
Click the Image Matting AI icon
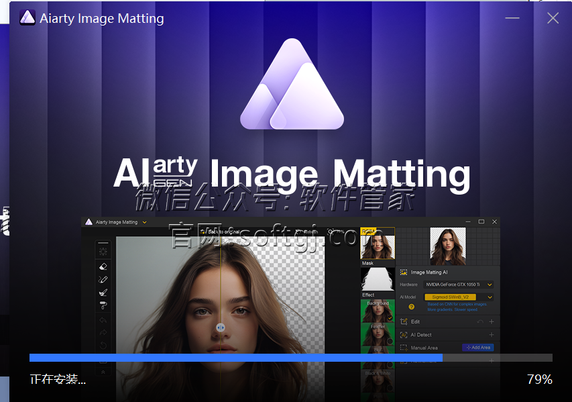point(404,272)
